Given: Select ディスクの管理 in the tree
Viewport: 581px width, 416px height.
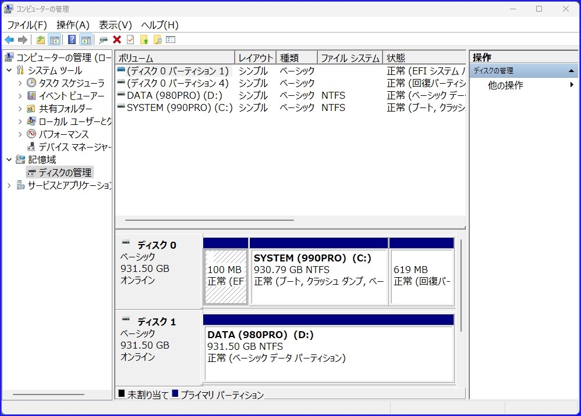Looking at the screenshot, I should pyautogui.click(x=59, y=173).
